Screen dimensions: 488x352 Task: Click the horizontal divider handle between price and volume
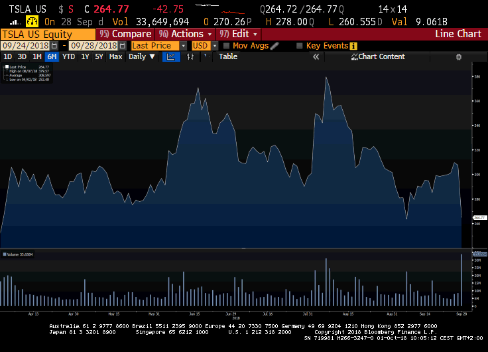(244, 249)
